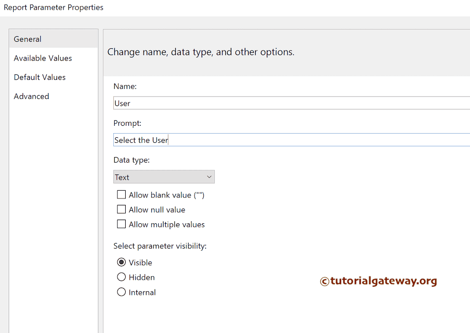470x333 pixels.
Task: Expand the Data type dropdown set to Text
Action: pos(164,177)
